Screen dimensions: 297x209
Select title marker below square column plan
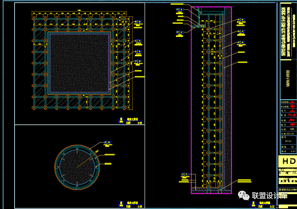[x=121, y=121]
